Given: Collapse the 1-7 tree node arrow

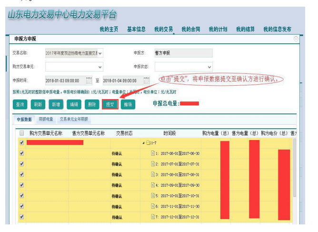Looking at the screenshot, I should pos(143,143).
